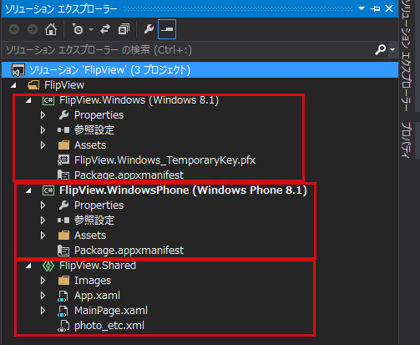Open Properties via the wrench toolbar icon
This screenshot has height=345, width=420.
(149, 29)
